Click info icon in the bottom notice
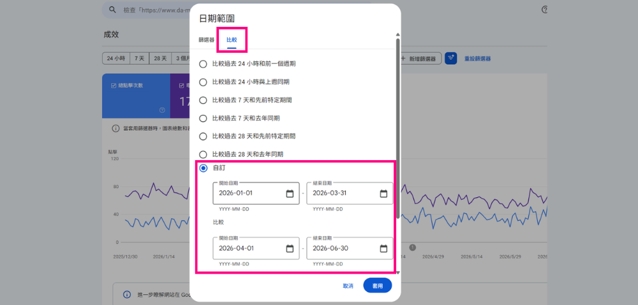The height and width of the screenshot is (305, 638). point(127,294)
